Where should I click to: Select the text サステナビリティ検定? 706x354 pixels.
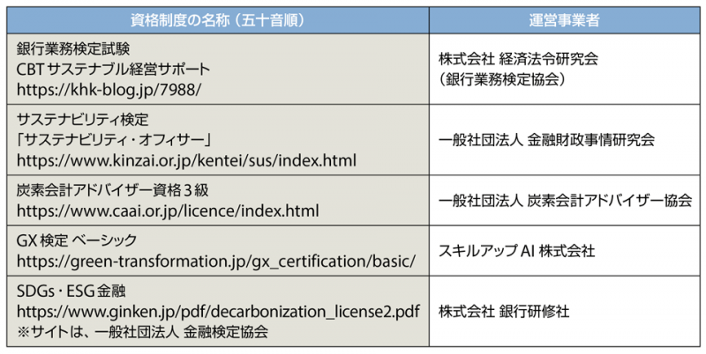pyautogui.click(x=82, y=120)
